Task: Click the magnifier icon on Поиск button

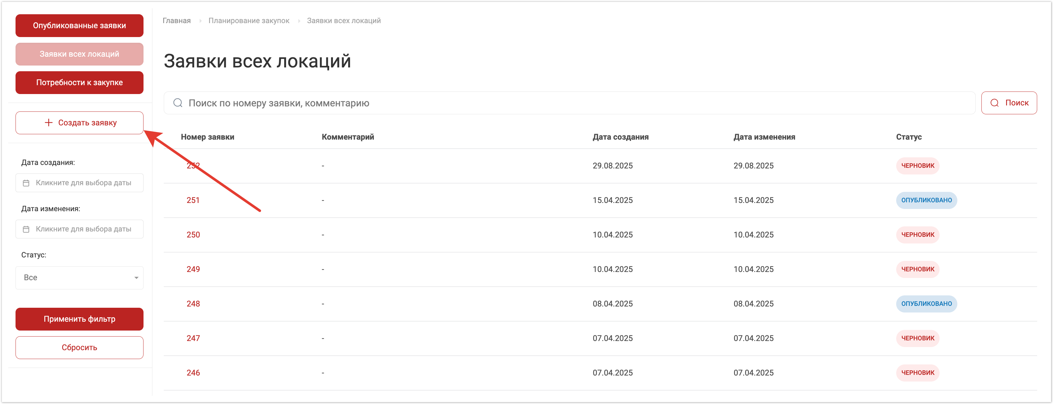Action: point(994,103)
